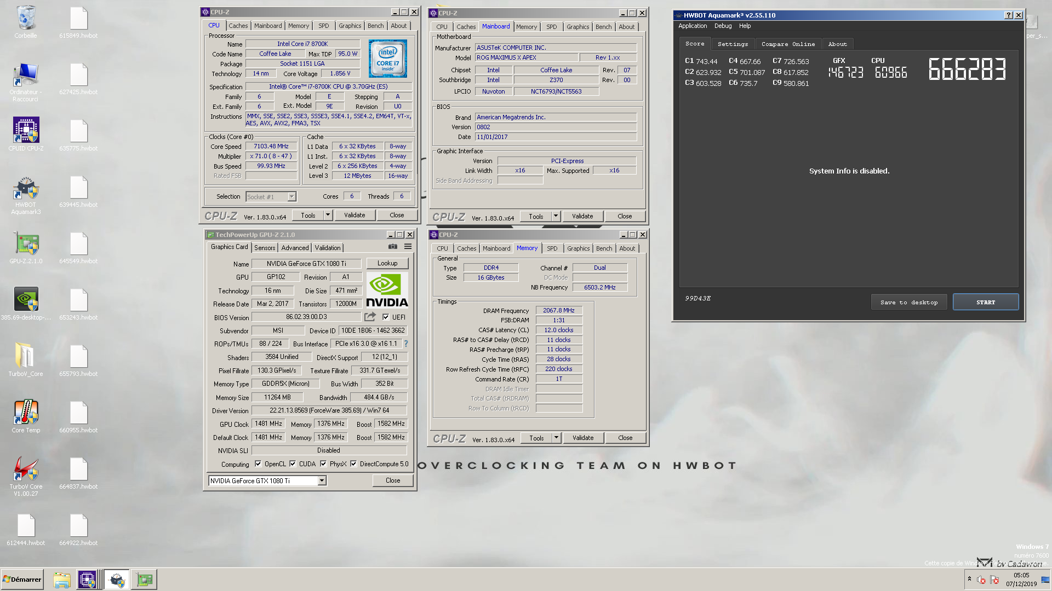Open the Ordinateur shortcut desktop icon

26,82
